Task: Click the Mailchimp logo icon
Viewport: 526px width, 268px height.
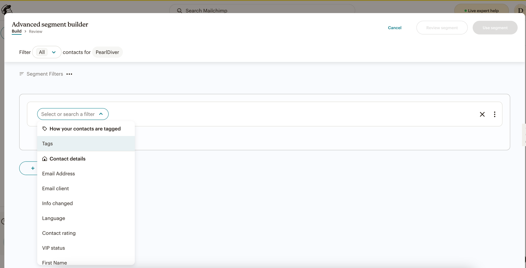Action: (7, 9)
